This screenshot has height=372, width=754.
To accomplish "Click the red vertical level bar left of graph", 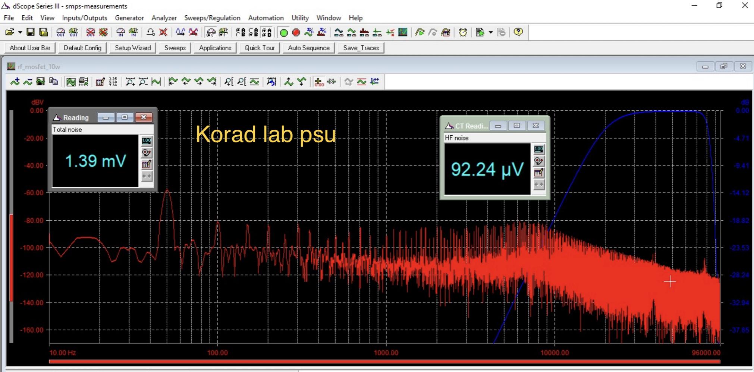I will (x=11, y=258).
